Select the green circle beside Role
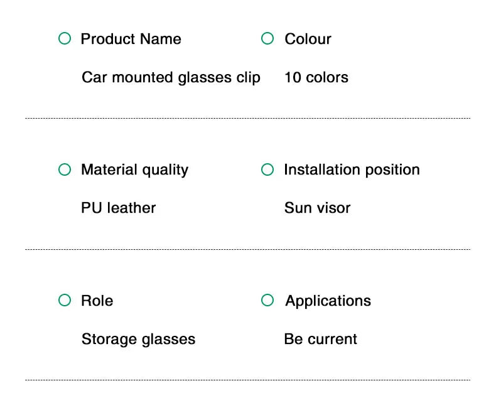 [x=65, y=301]
